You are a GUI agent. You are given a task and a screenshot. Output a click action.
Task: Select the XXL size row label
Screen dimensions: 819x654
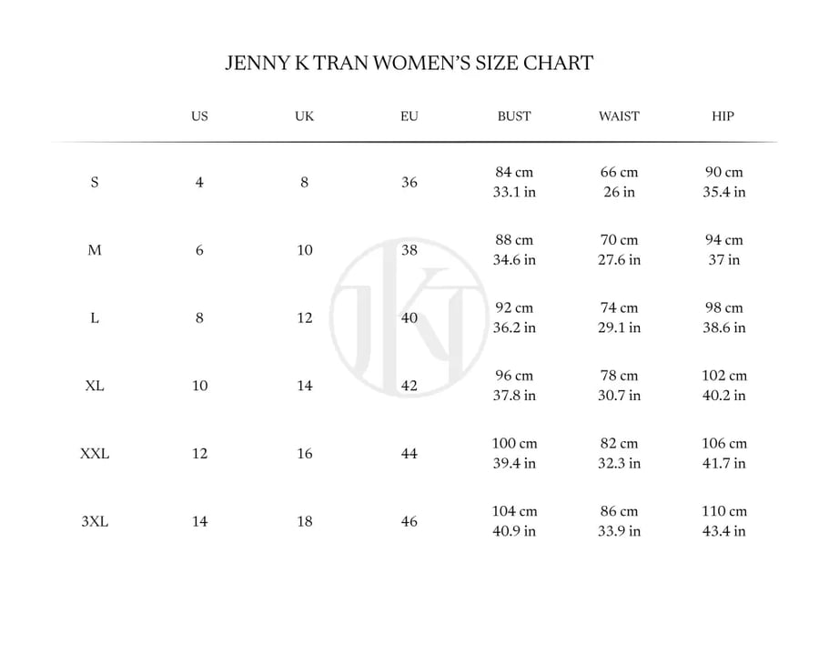click(x=95, y=454)
